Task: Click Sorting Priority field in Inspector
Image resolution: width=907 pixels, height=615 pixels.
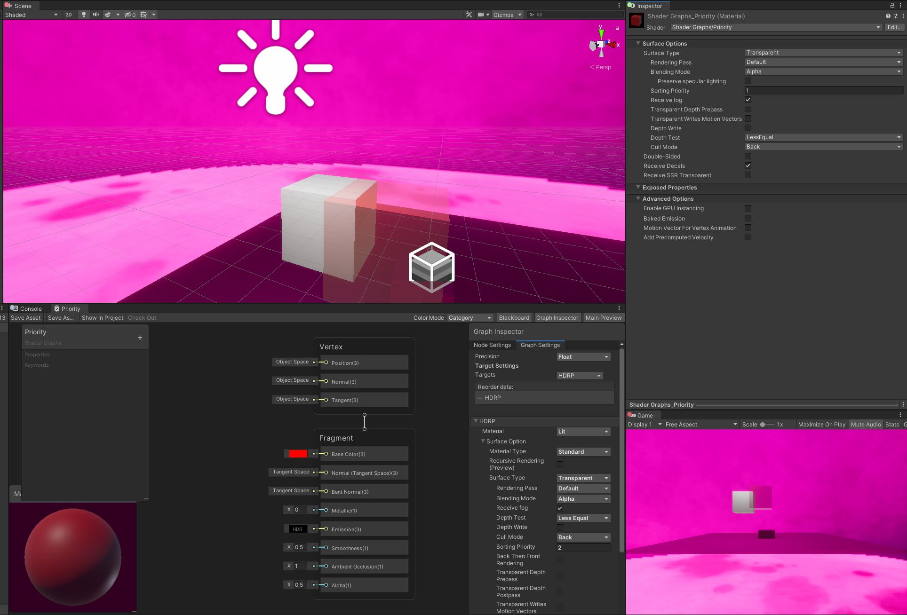Action: (x=823, y=90)
